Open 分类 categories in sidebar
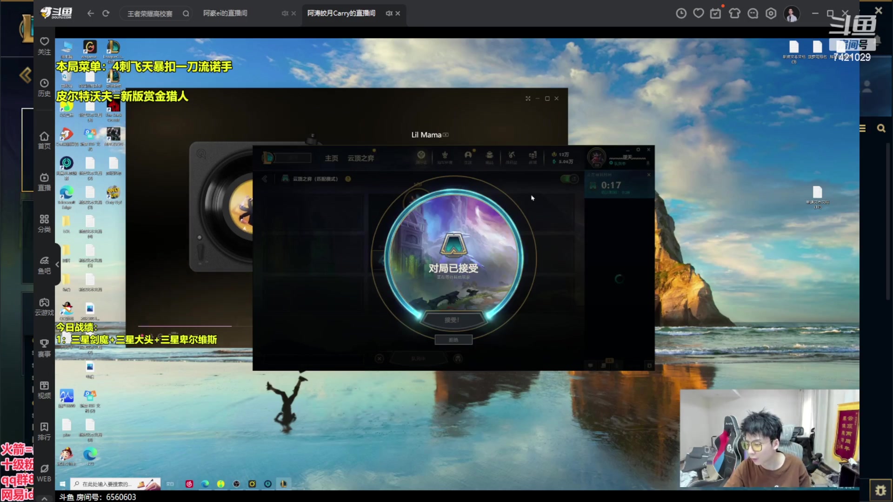 tap(44, 224)
